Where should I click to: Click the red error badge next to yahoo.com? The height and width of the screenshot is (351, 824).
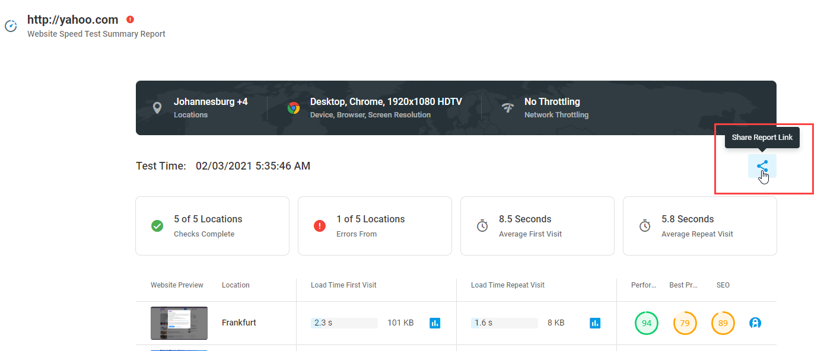point(131,20)
